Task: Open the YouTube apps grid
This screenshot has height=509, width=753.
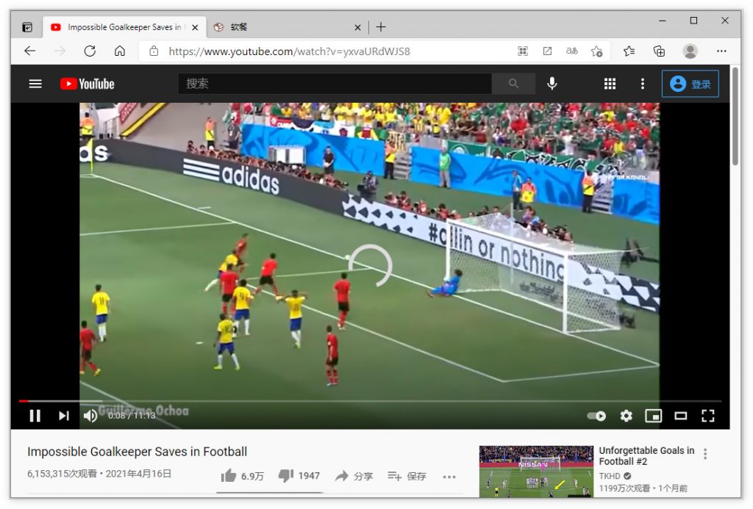Action: 610,84
